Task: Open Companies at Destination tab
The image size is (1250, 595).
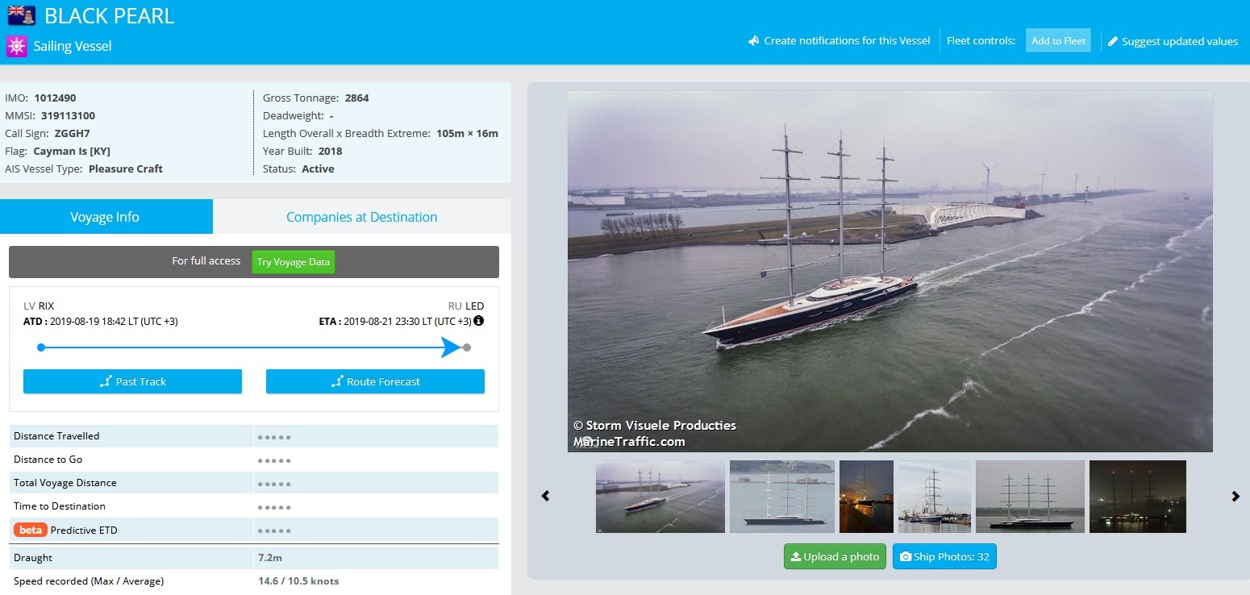Action: 362,217
